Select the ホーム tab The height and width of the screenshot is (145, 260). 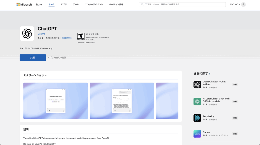(51, 5)
